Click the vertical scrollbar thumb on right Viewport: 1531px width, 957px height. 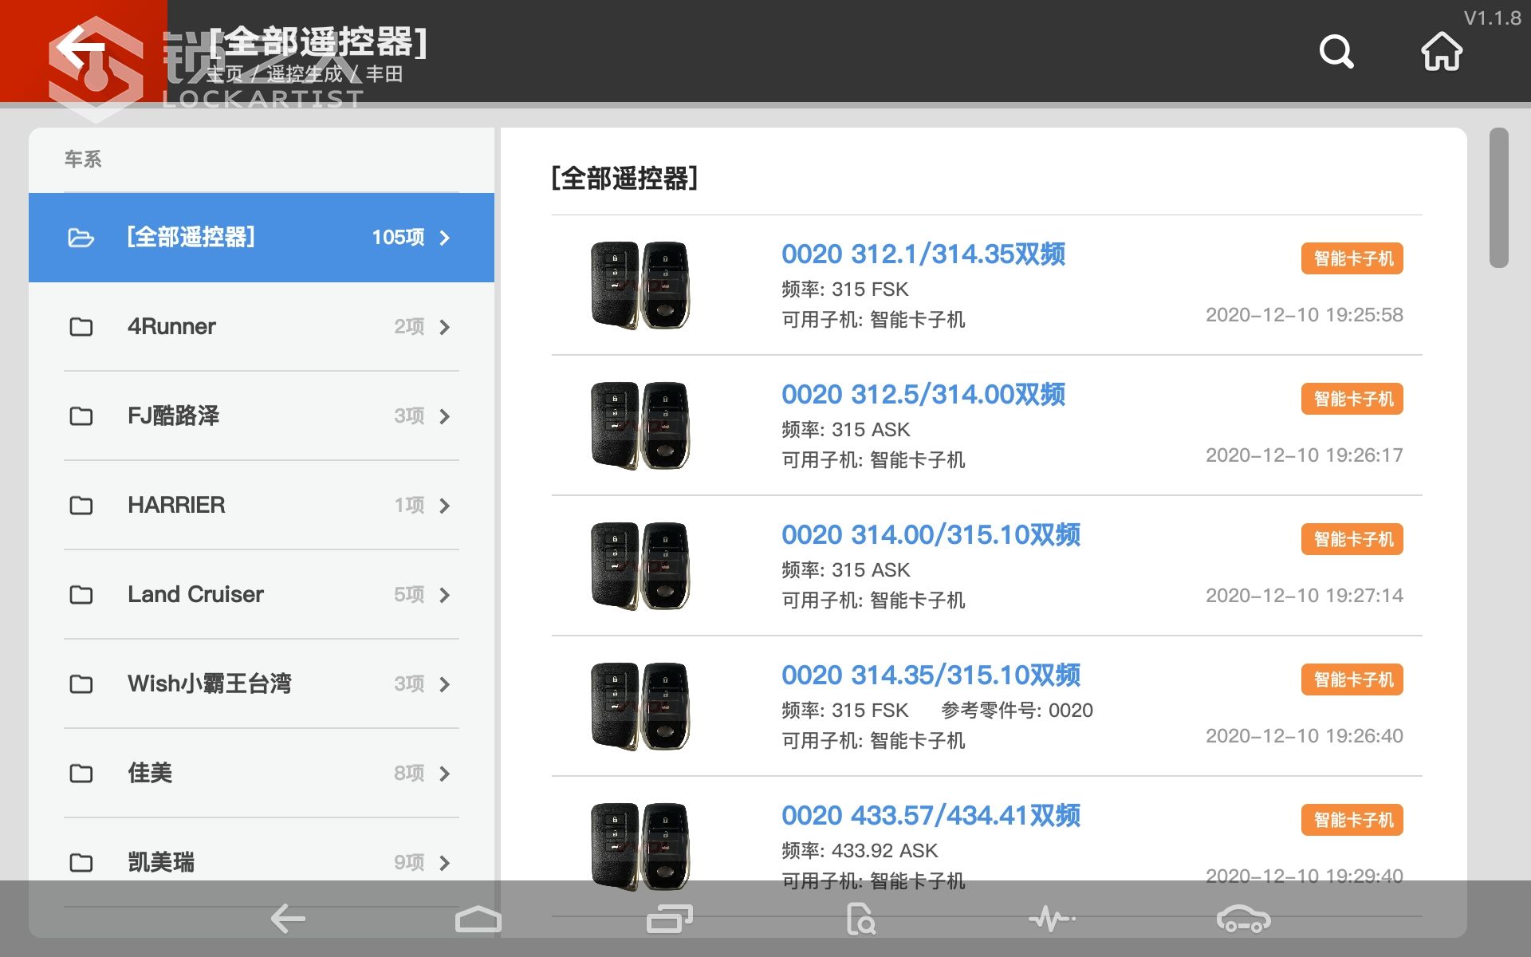click(x=1498, y=198)
